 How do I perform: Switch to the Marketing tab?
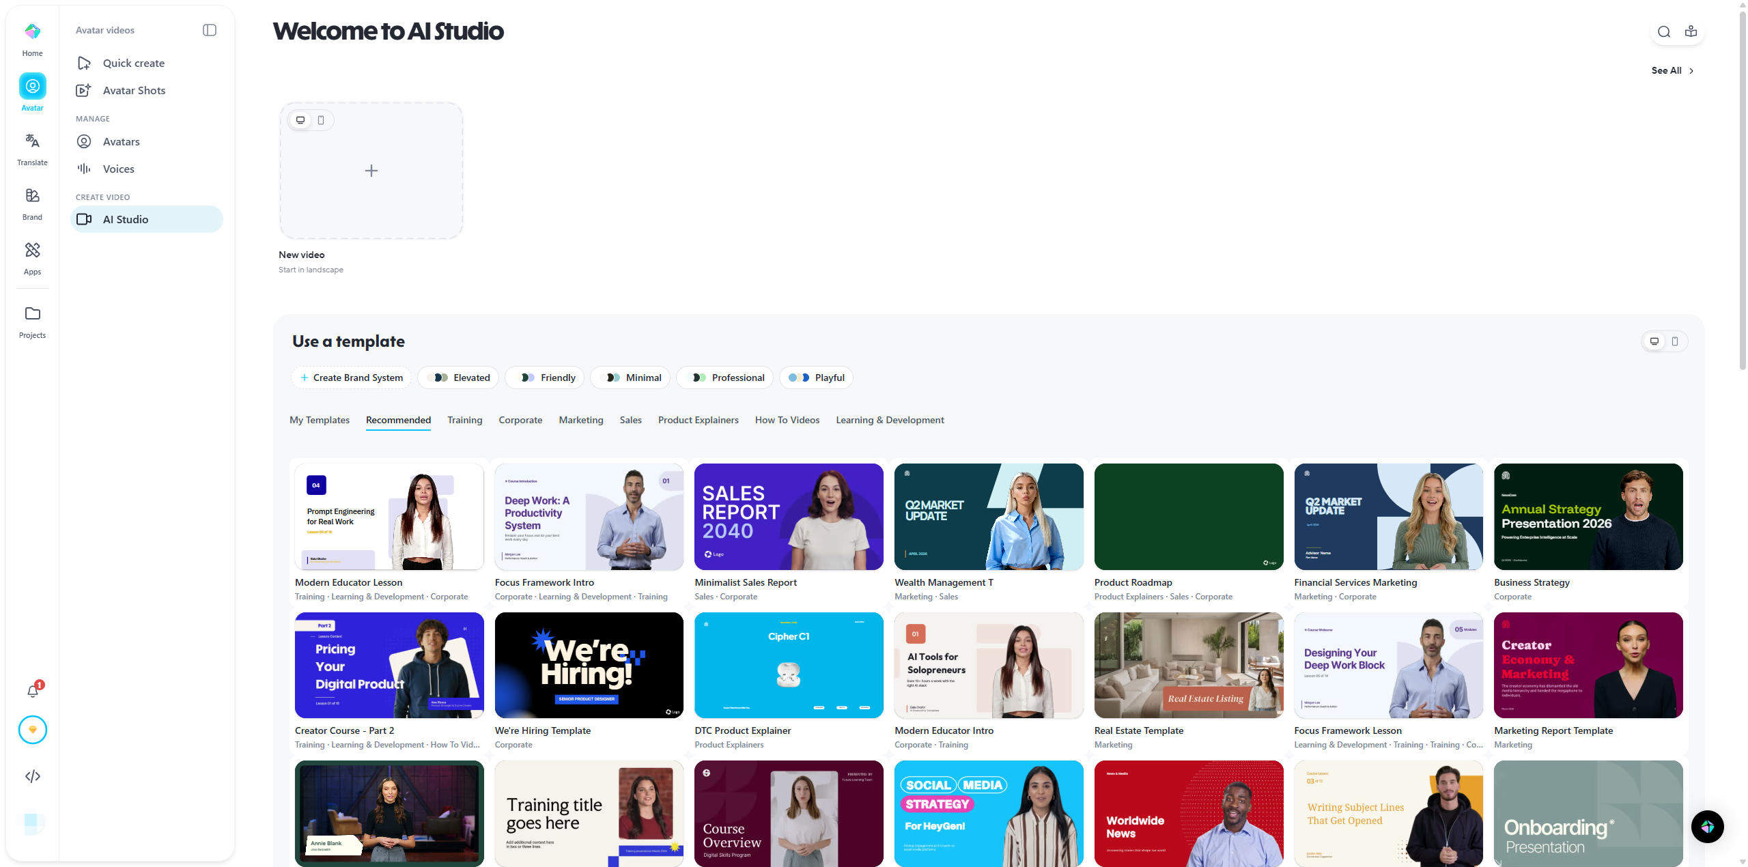tap(581, 420)
